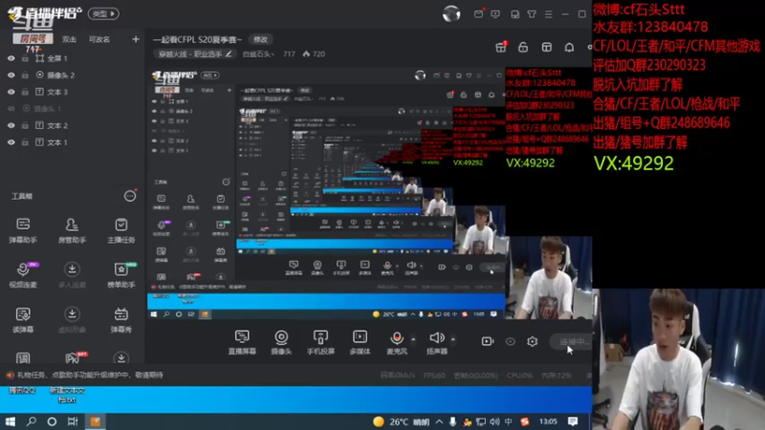This screenshot has width=765, height=430.
Task: Open the PK tool with red badge
Action: click(74, 357)
